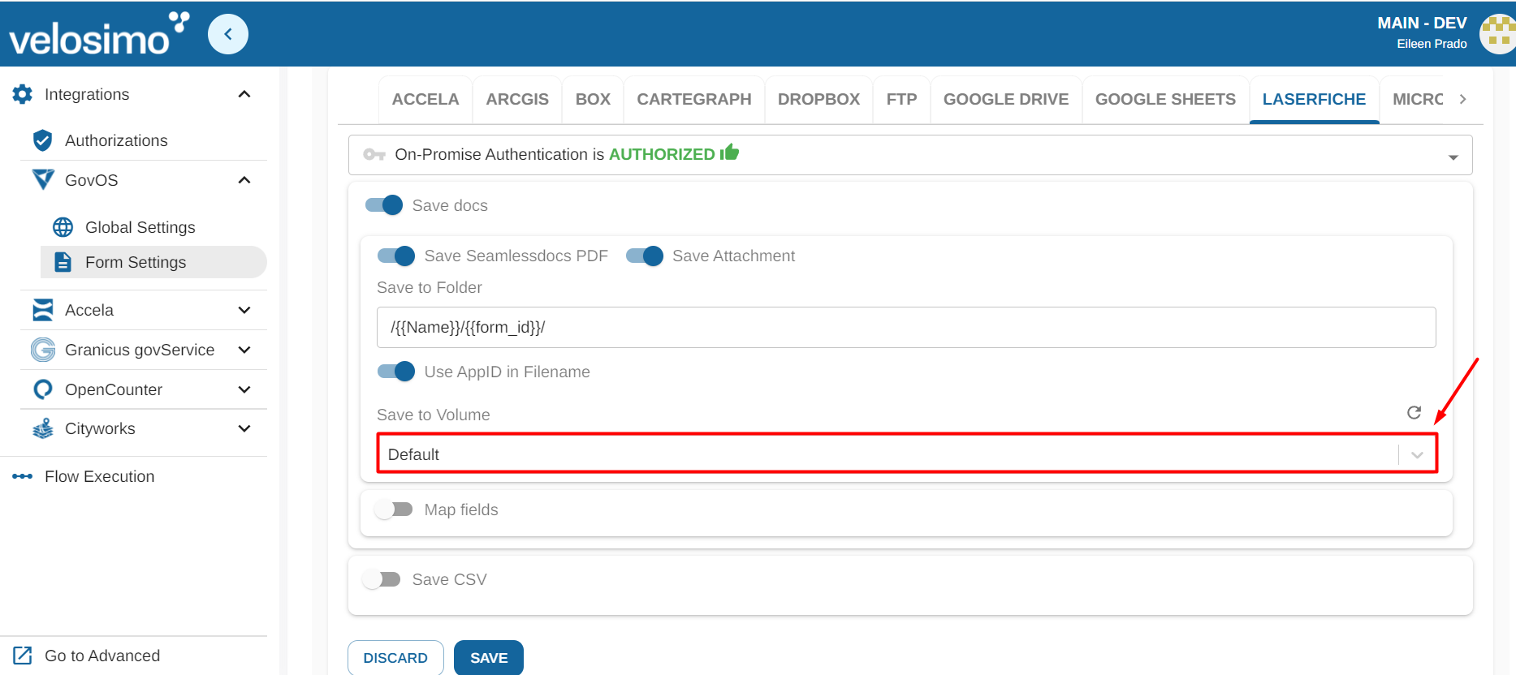Click the key icon beside On-Promise Authentication
This screenshot has height=675, width=1516.
374,154
